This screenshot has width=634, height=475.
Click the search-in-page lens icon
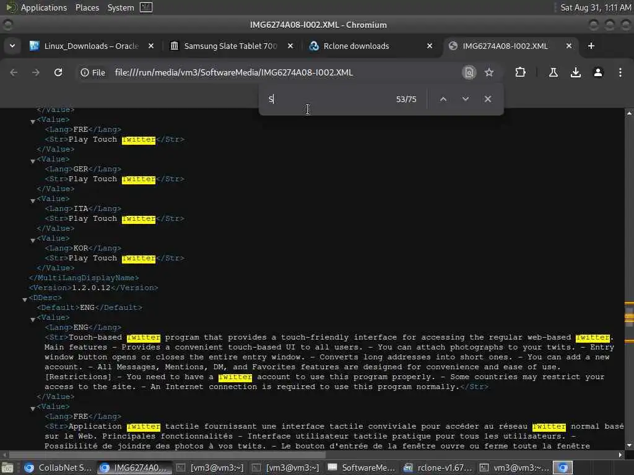[469, 72]
